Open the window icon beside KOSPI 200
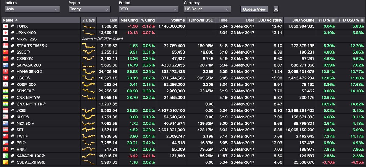The image size is (366, 167). coord(13,85)
